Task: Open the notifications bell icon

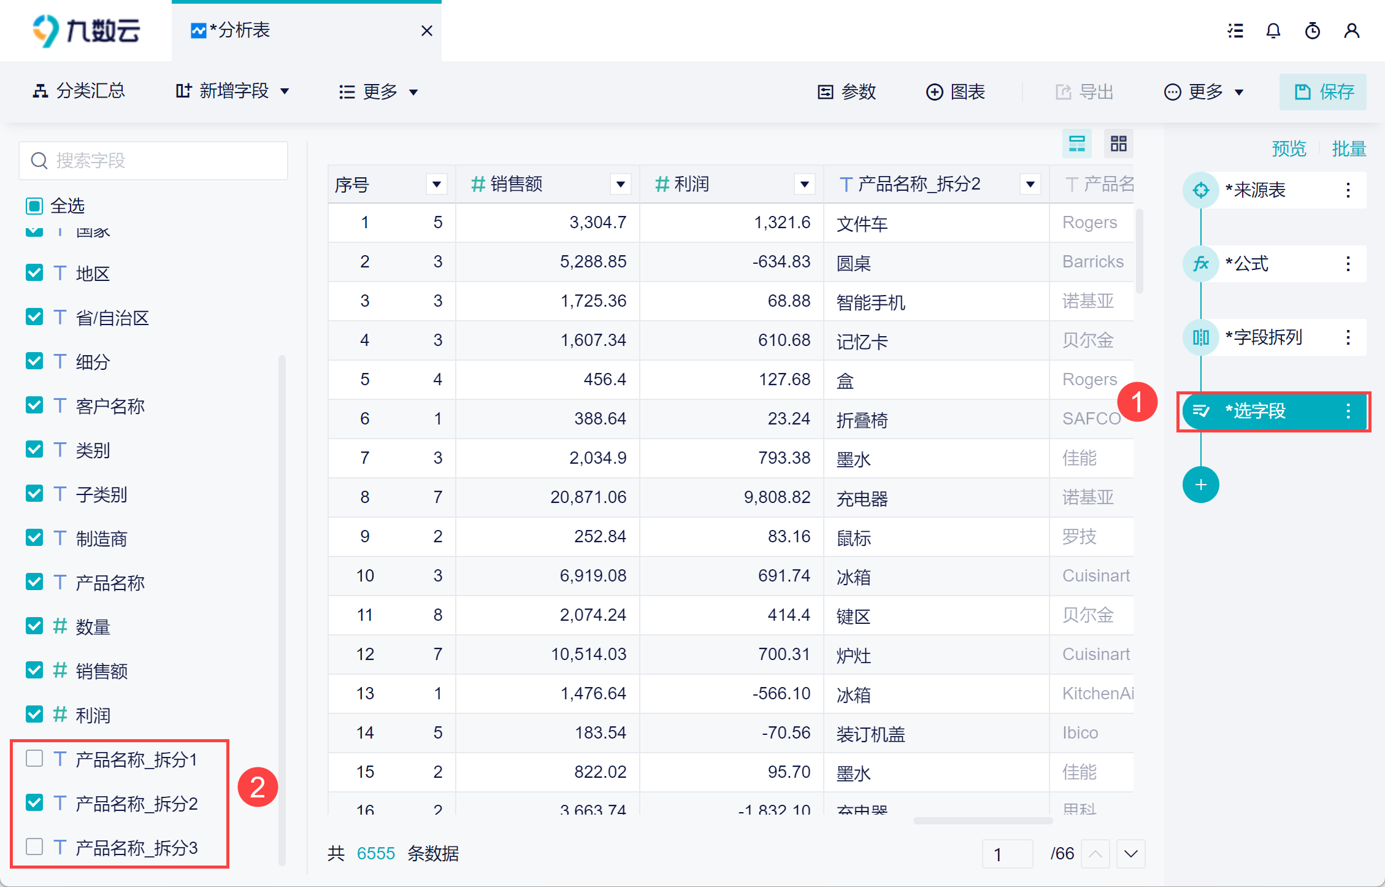Action: (1273, 31)
